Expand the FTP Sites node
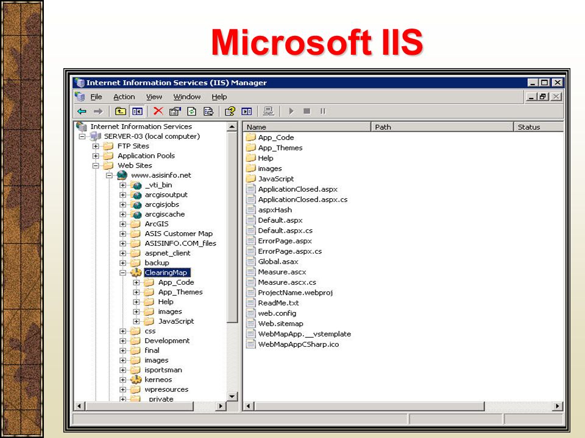The image size is (585, 438). 96,146
